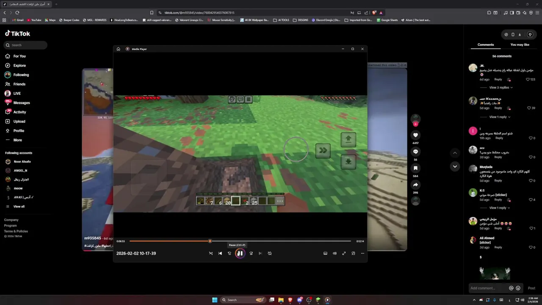
Task: Open File Explorer from the taskbar
Action: (281, 300)
